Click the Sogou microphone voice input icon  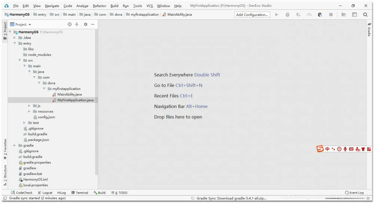click(x=345, y=149)
